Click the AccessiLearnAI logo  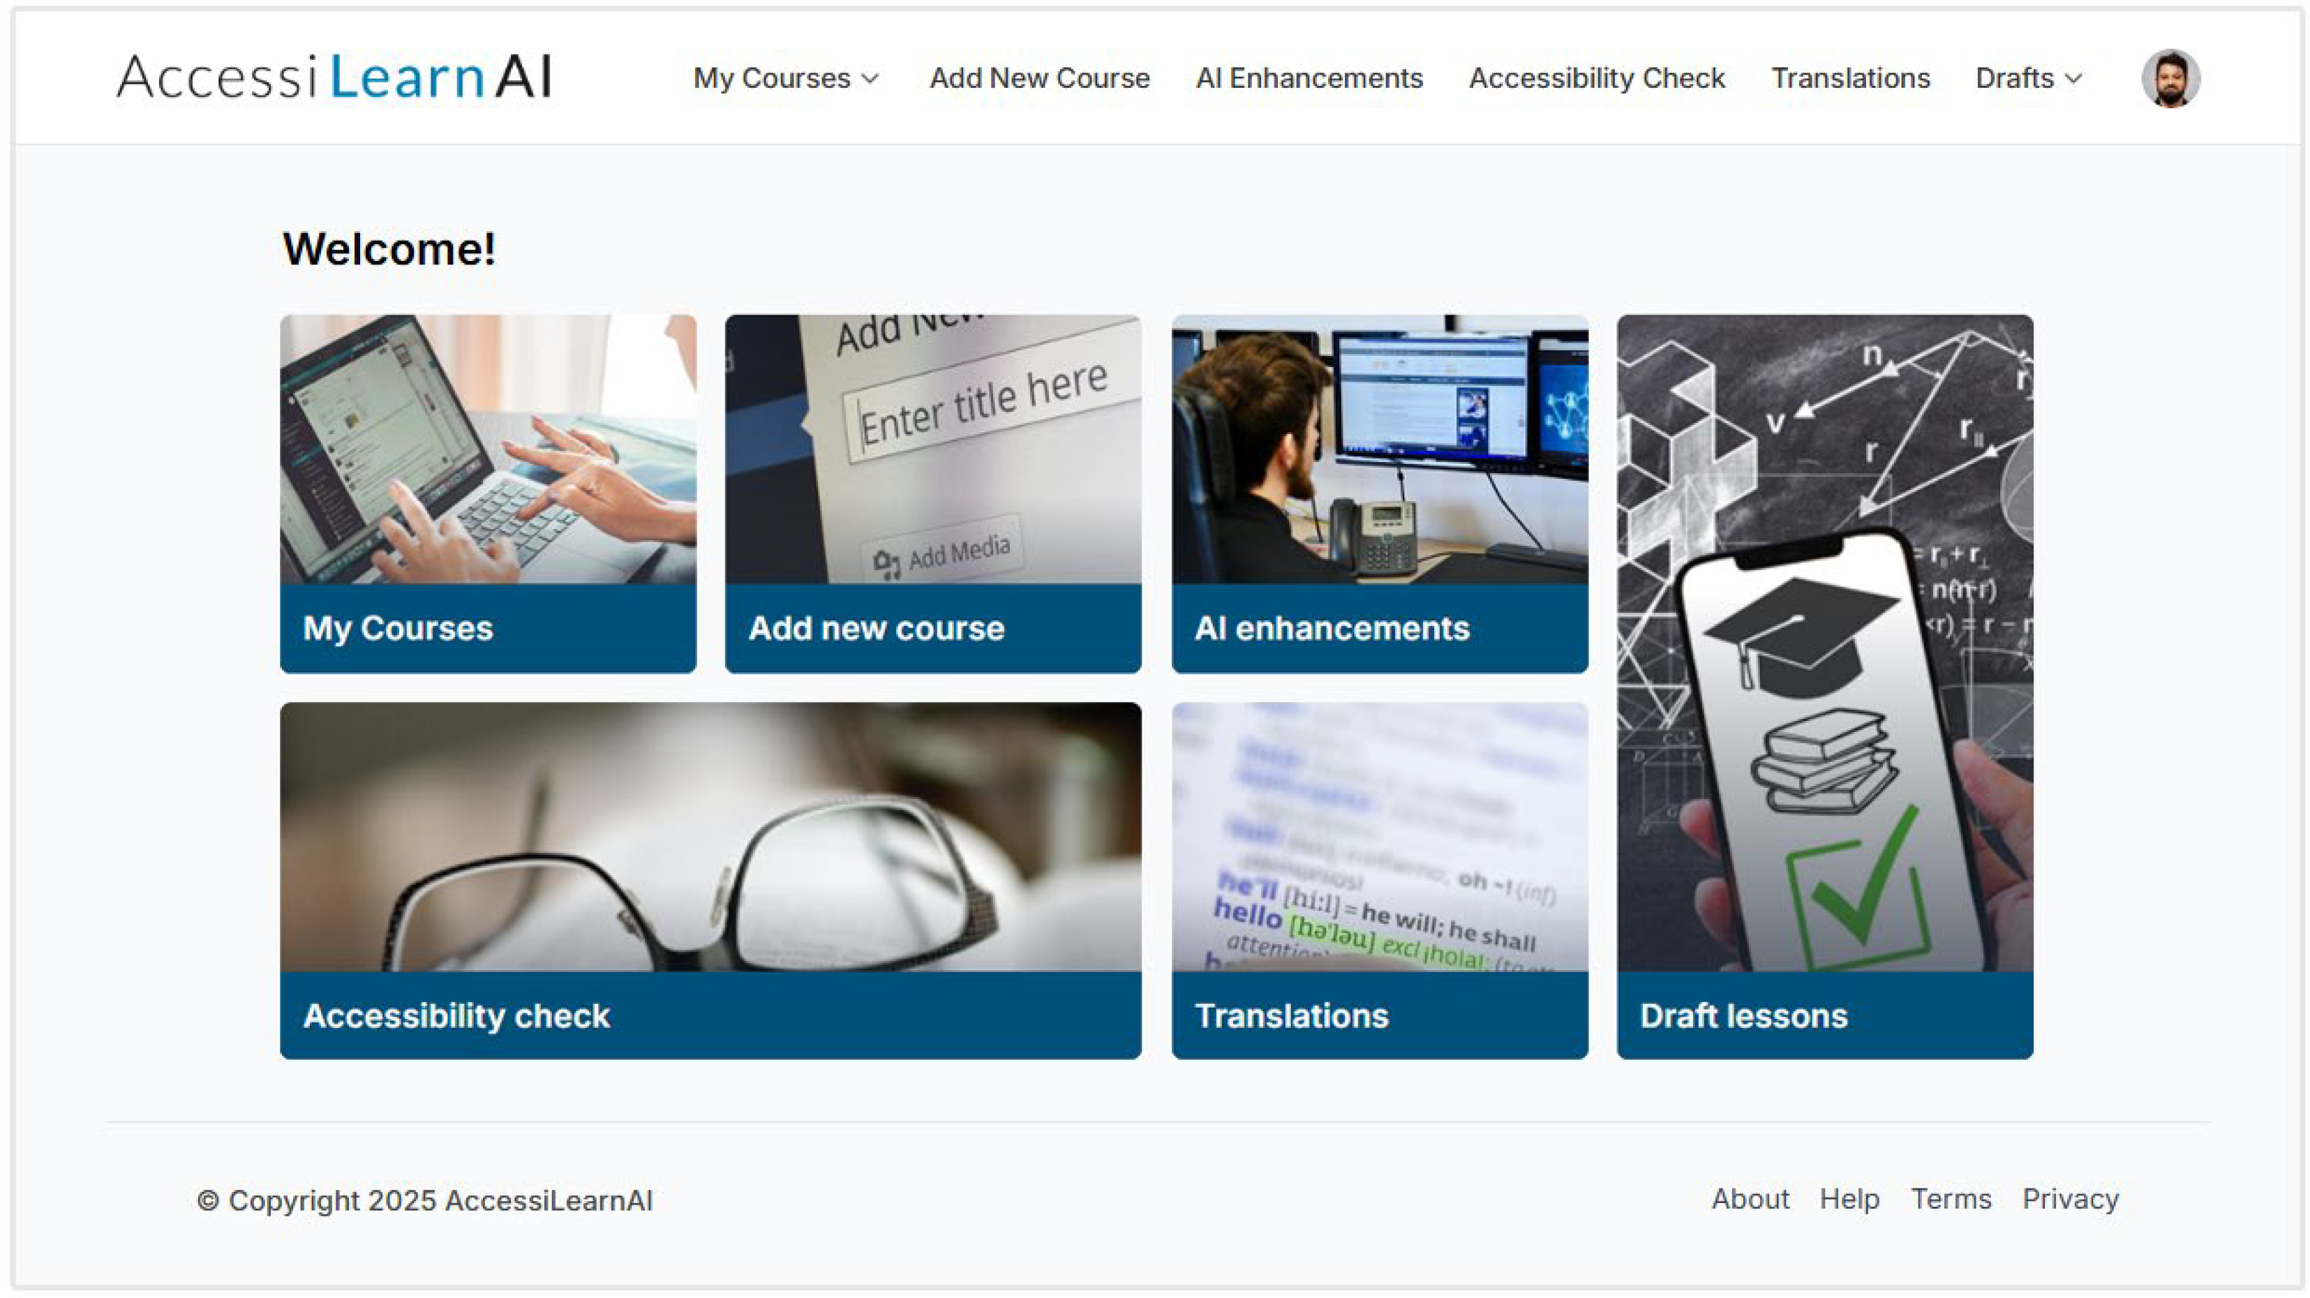(x=334, y=76)
